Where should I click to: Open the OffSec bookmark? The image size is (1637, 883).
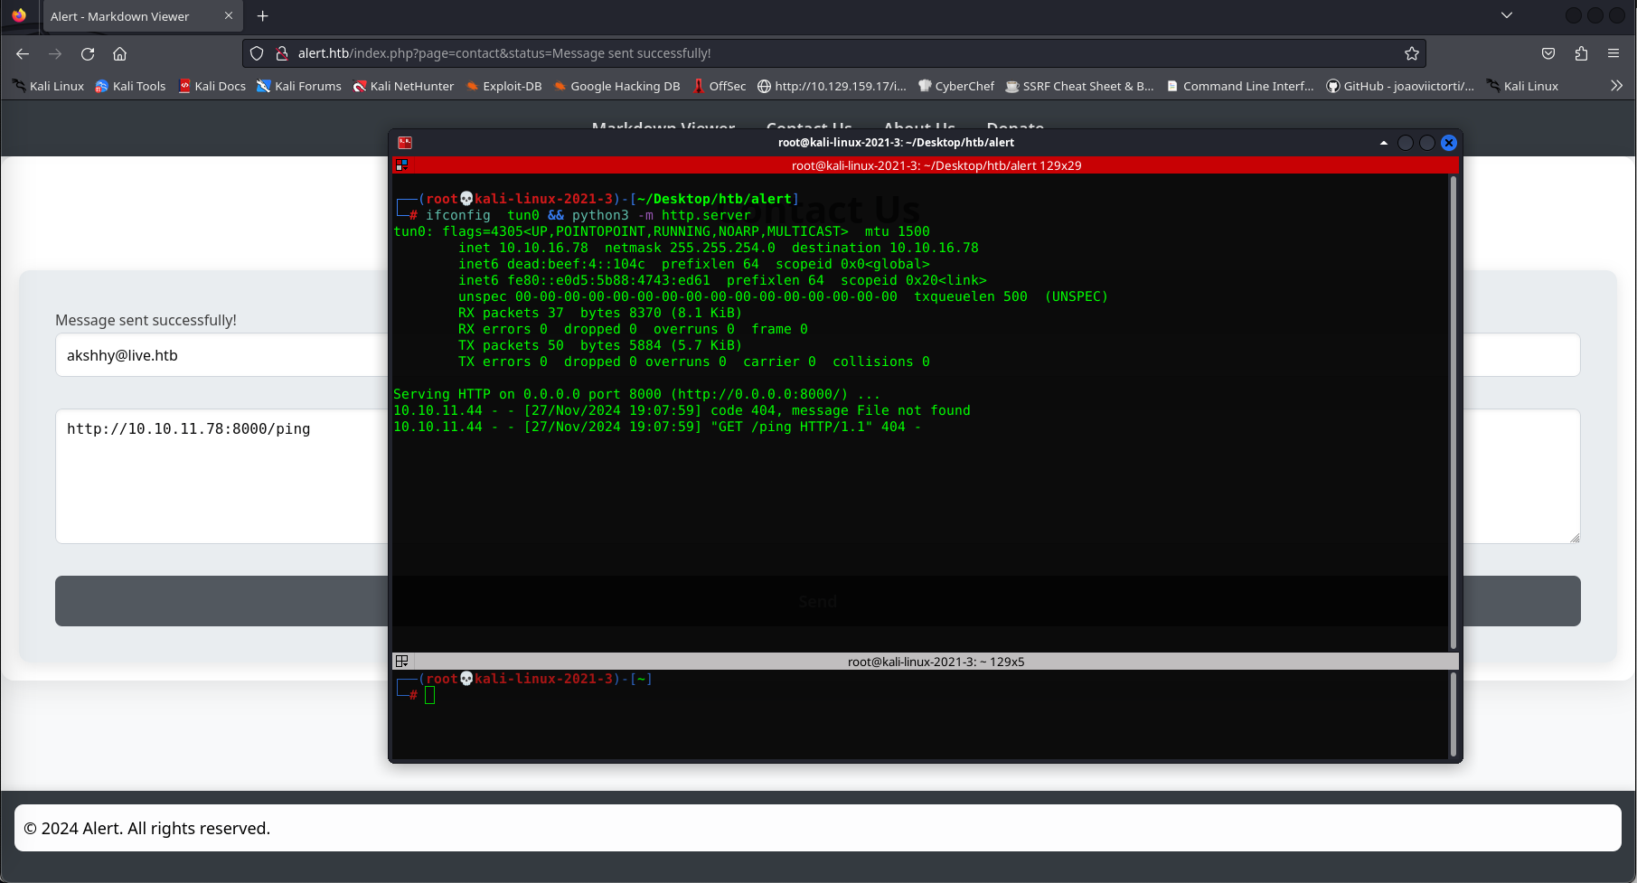coord(720,86)
